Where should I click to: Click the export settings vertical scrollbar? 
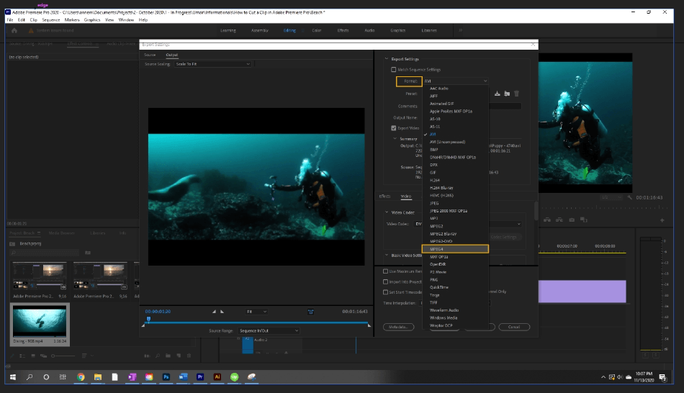click(536, 211)
